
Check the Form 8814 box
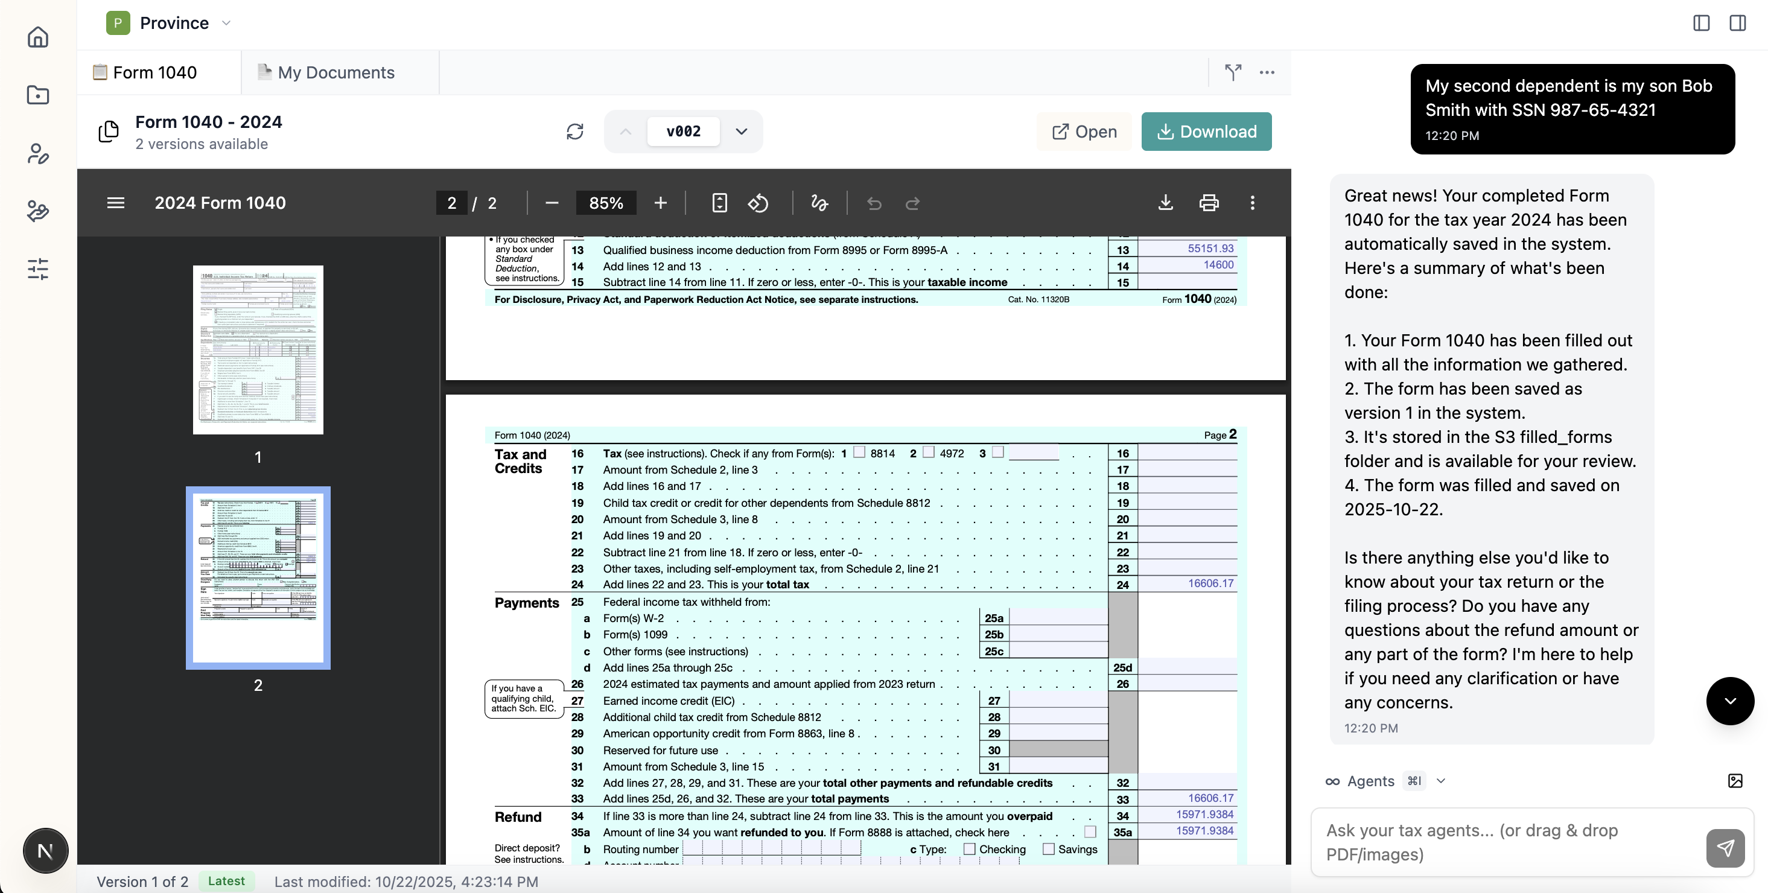pyautogui.click(x=859, y=453)
